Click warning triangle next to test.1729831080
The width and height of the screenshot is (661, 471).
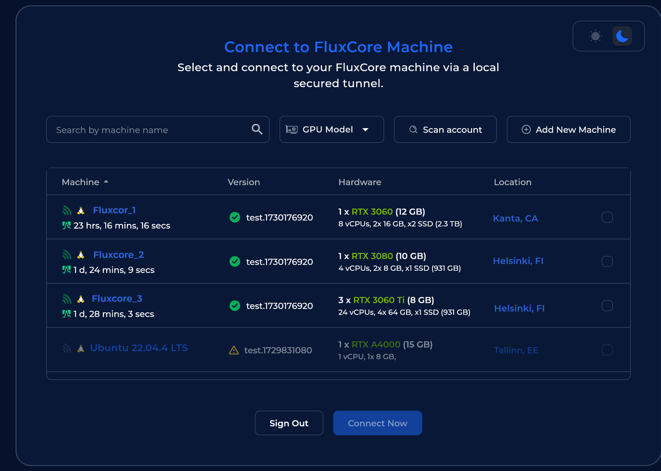pos(234,350)
